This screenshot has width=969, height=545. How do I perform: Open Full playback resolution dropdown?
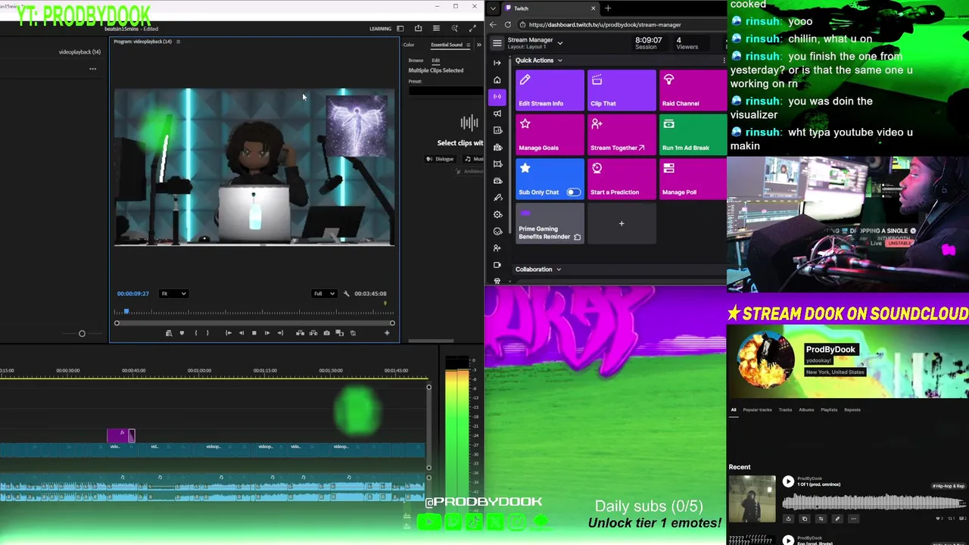324,294
